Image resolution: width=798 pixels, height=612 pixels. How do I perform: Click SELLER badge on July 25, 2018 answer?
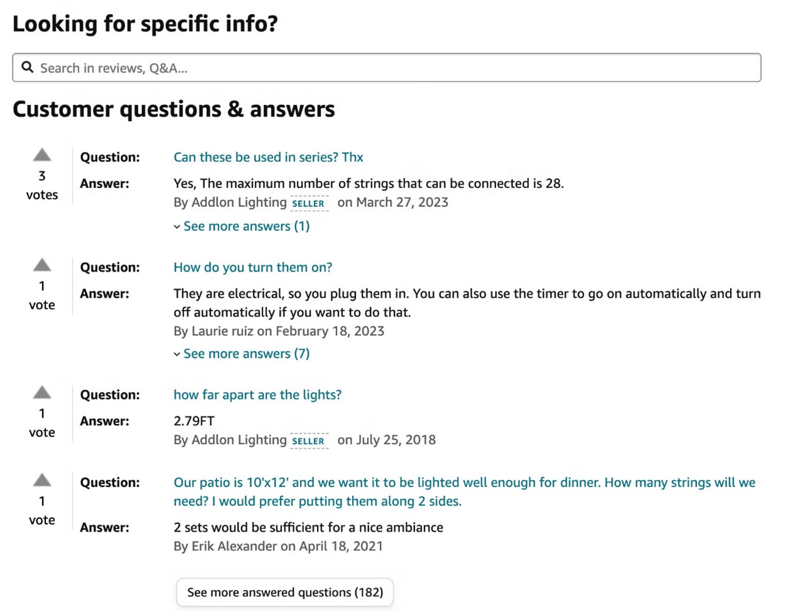point(309,441)
